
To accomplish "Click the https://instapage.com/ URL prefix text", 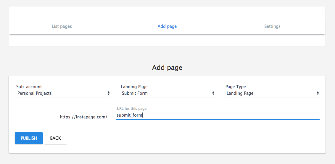I will point(83,117).
